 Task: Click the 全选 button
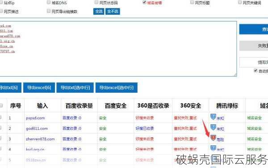tap(99, 12)
